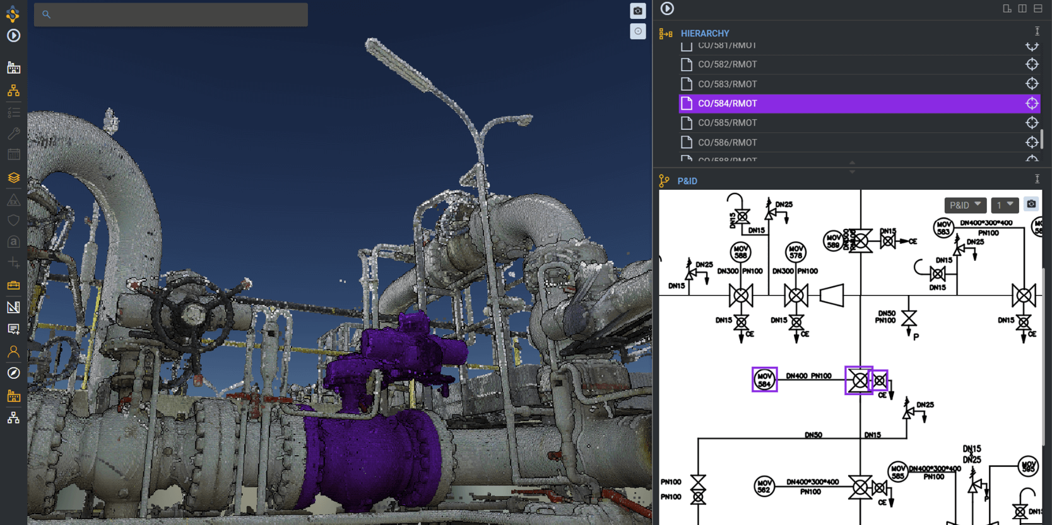Click the MOV 584 tag on P&ID
The height and width of the screenshot is (525, 1052).
point(764,379)
